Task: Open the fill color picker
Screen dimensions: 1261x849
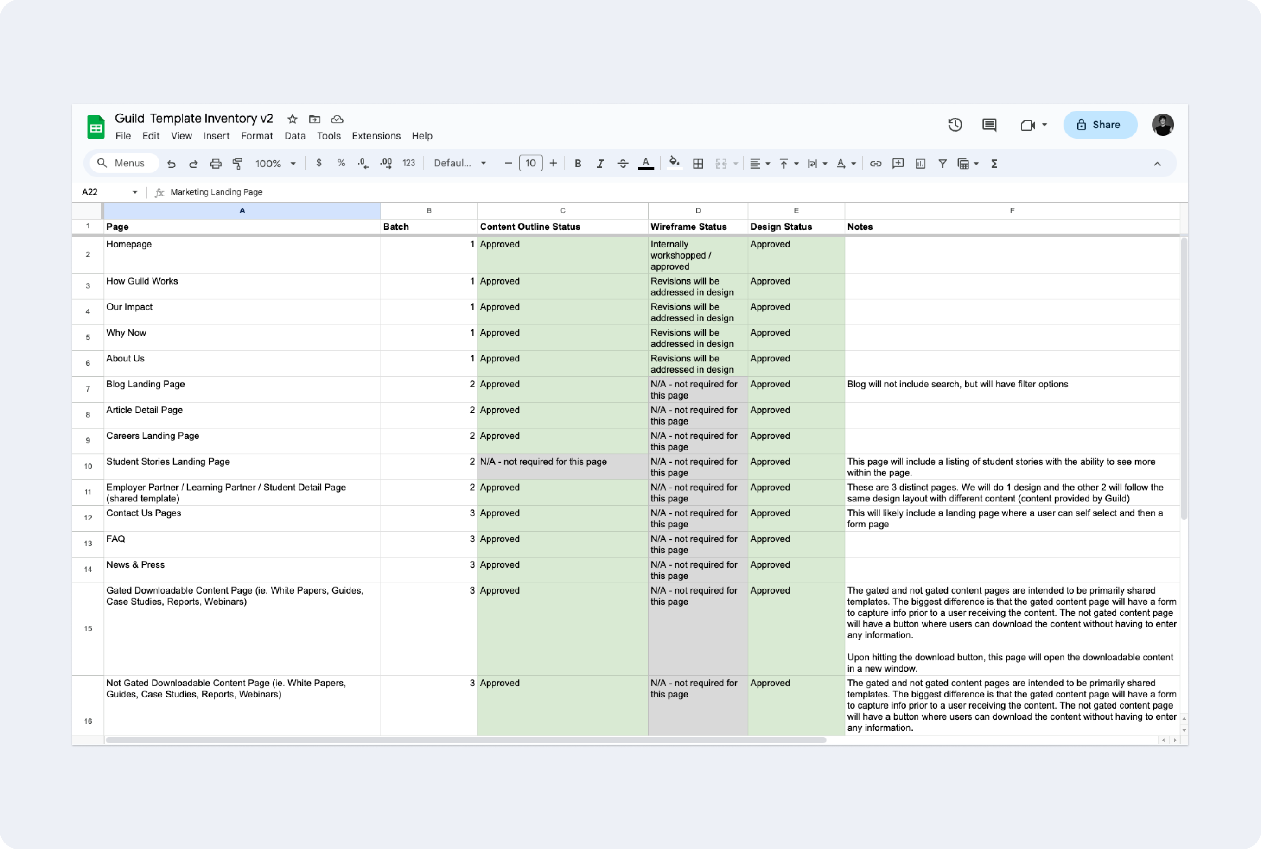Action: point(675,163)
